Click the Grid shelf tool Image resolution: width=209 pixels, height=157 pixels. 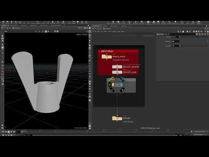(x=20, y=22)
